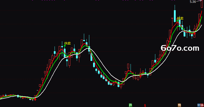Click green down arrow under last 快卖
The width and height of the screenshot is (204, 107).
click(177, 21)
